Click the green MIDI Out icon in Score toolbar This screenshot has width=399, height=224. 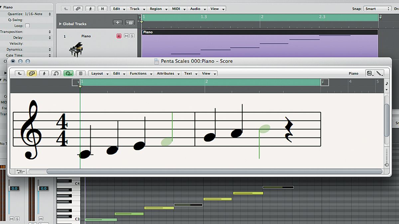[x=68, y=74]
